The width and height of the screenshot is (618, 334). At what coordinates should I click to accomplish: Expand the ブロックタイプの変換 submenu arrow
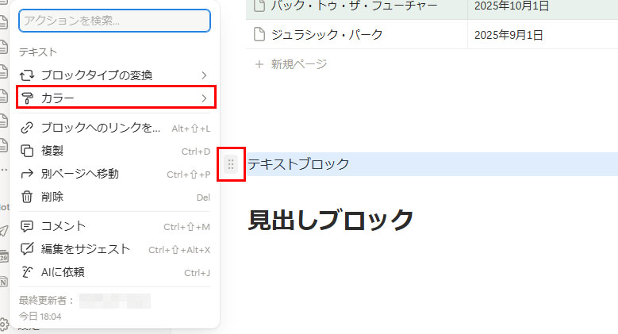click(204, 75)
